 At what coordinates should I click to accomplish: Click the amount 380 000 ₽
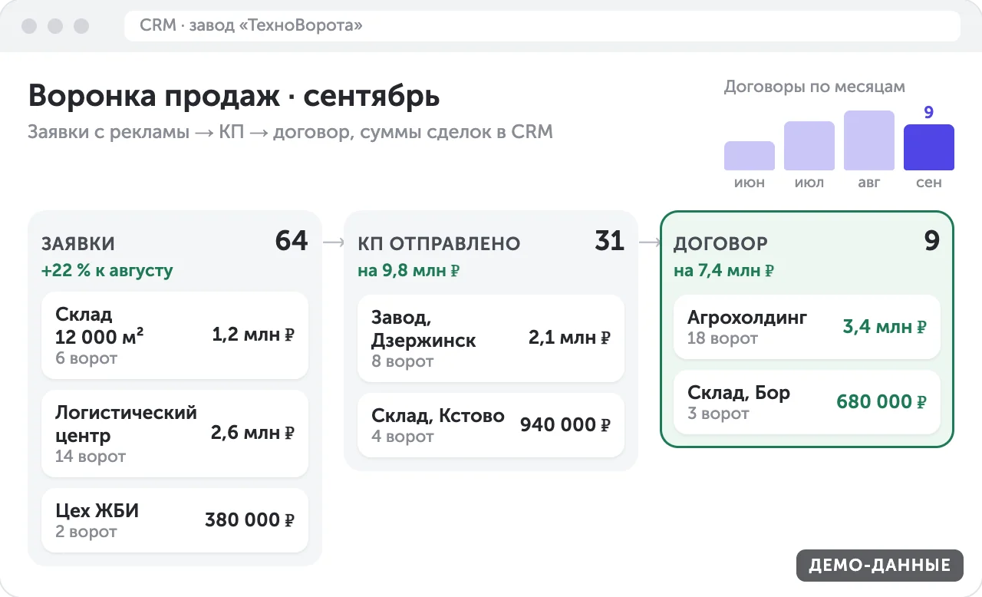coord(250,520)
